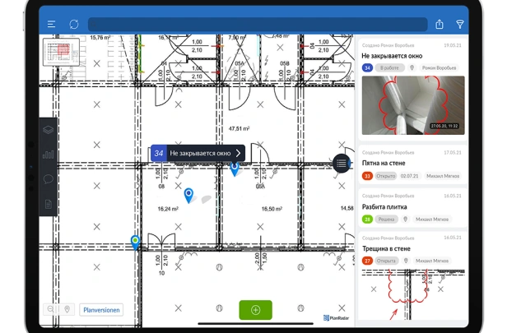Open the filter funnel icon
Screen dimensions: 507x333
pos(460,24)
